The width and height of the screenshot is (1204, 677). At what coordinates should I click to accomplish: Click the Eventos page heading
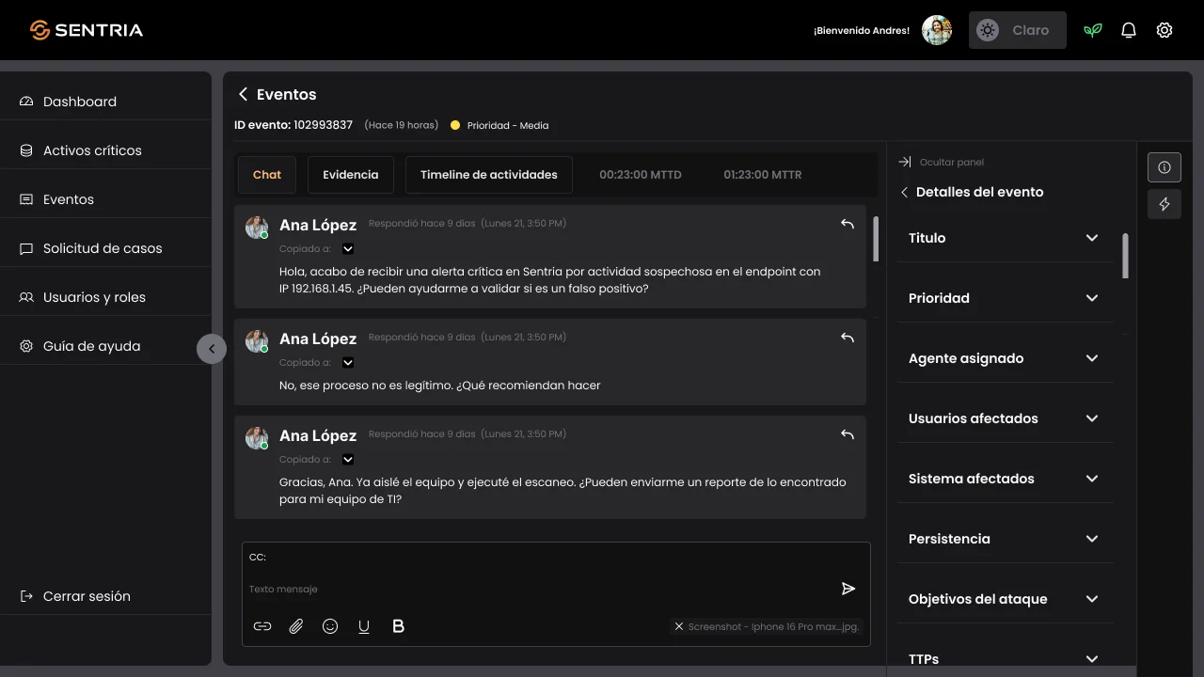(x=287, y=94)
